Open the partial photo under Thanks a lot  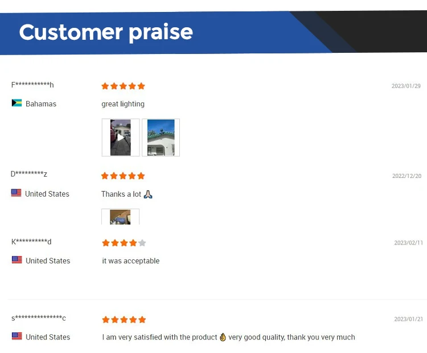(x=120, y=217)
